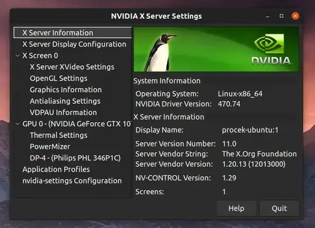Open PowerMizer page

[x=50, y=147]
